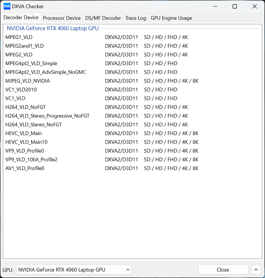Select the AV1_VLD_Profile0 decoder entry
This screenshot has height=278, width=265.
25,168
